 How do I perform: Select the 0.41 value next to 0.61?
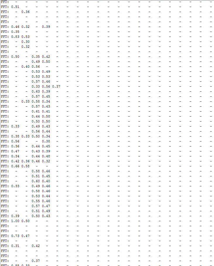click(46, 111)
